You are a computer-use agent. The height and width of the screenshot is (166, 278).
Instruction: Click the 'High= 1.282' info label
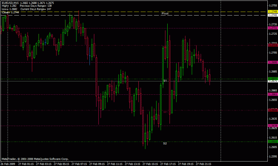click(x=9, y=6)
